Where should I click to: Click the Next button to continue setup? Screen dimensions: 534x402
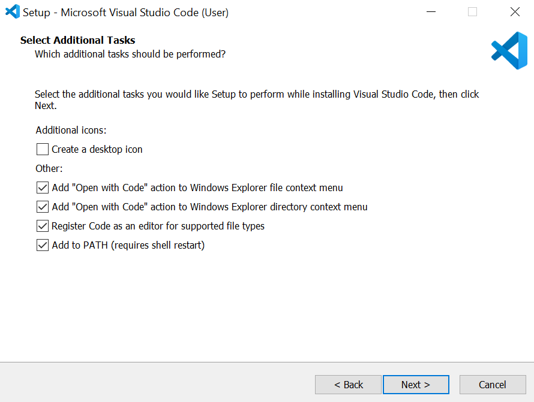click(416, 384)
